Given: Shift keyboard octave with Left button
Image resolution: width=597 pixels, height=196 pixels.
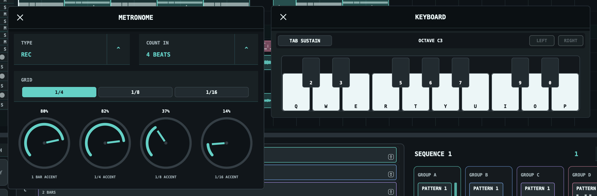Looking at the screenshot, I should click(542, 41).
